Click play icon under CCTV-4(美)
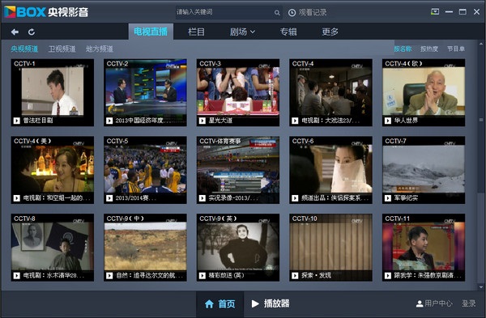 pos(17,198)
